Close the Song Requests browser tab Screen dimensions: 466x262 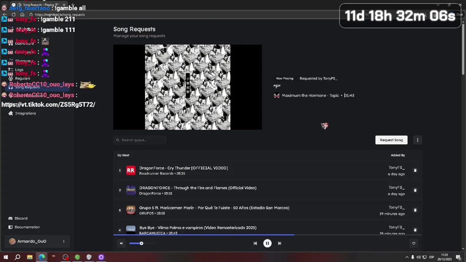click(64, 5)
